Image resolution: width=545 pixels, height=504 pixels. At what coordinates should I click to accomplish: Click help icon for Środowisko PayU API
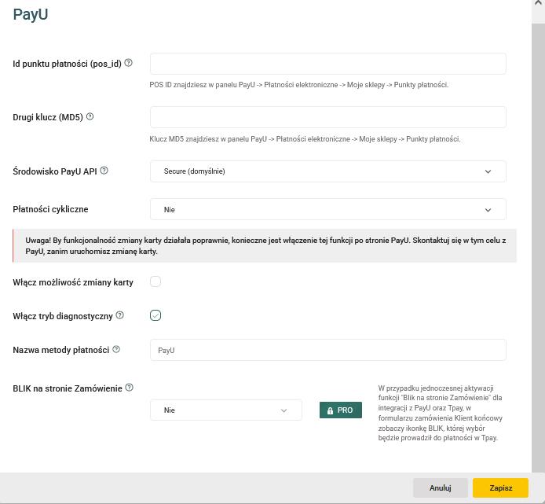[104, 171]
